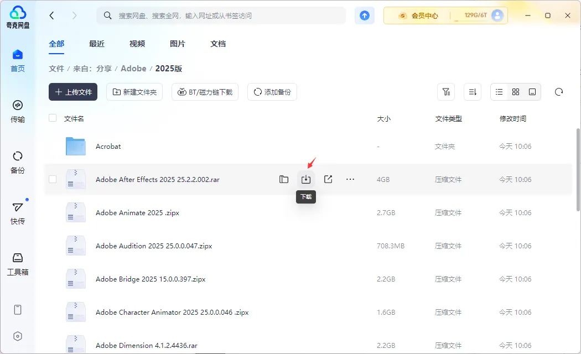The width and height of the screenshot is (581, 354).
Task: Open the filter icon in toolbar
Action: click(x=446, y=92)
